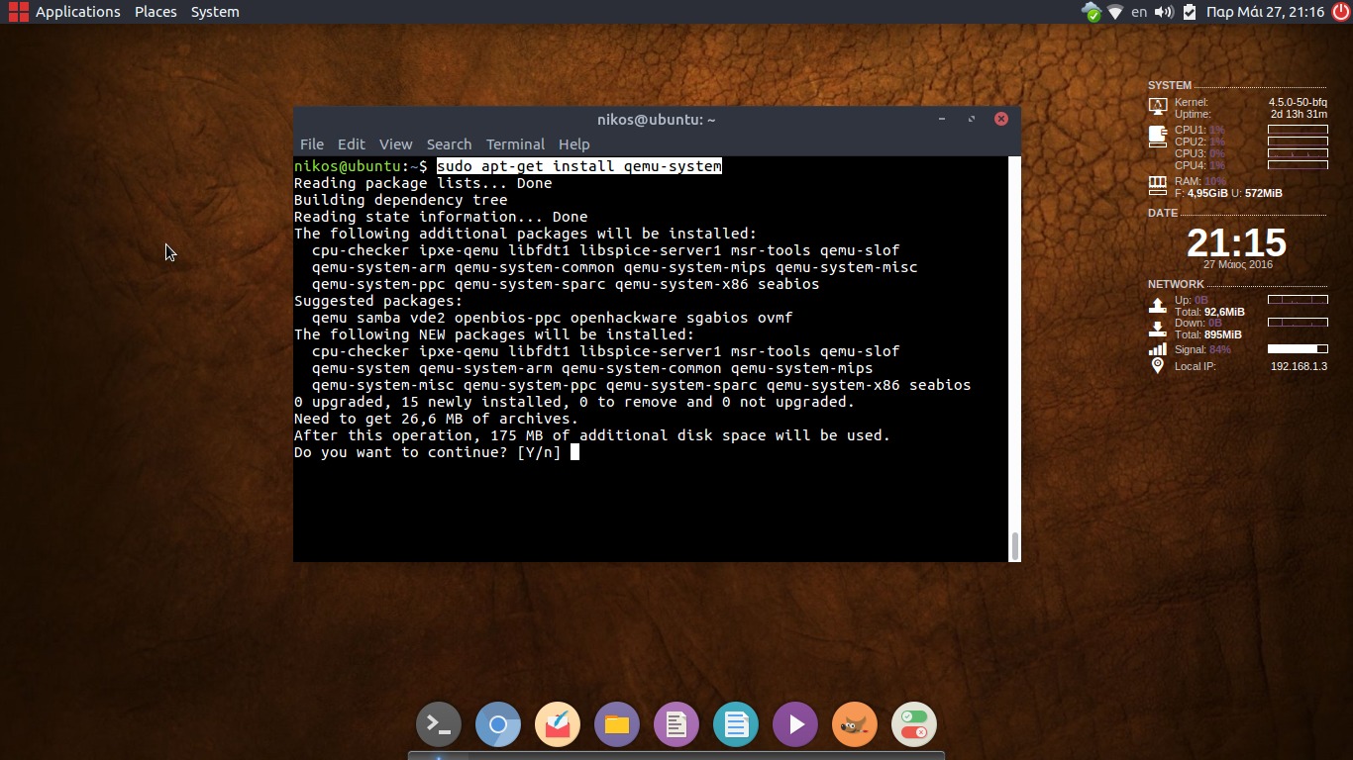Click the purple text editor dock icon

click(x=676, y=724)
